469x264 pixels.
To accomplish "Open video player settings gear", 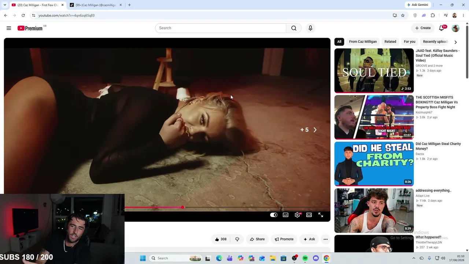I will (297, 215).
